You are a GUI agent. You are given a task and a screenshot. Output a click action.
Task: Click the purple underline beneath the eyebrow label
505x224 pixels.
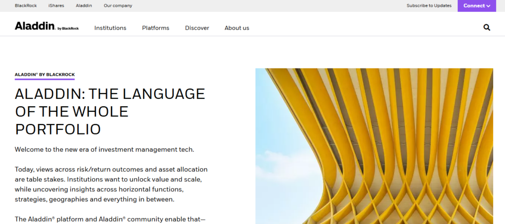44,79
